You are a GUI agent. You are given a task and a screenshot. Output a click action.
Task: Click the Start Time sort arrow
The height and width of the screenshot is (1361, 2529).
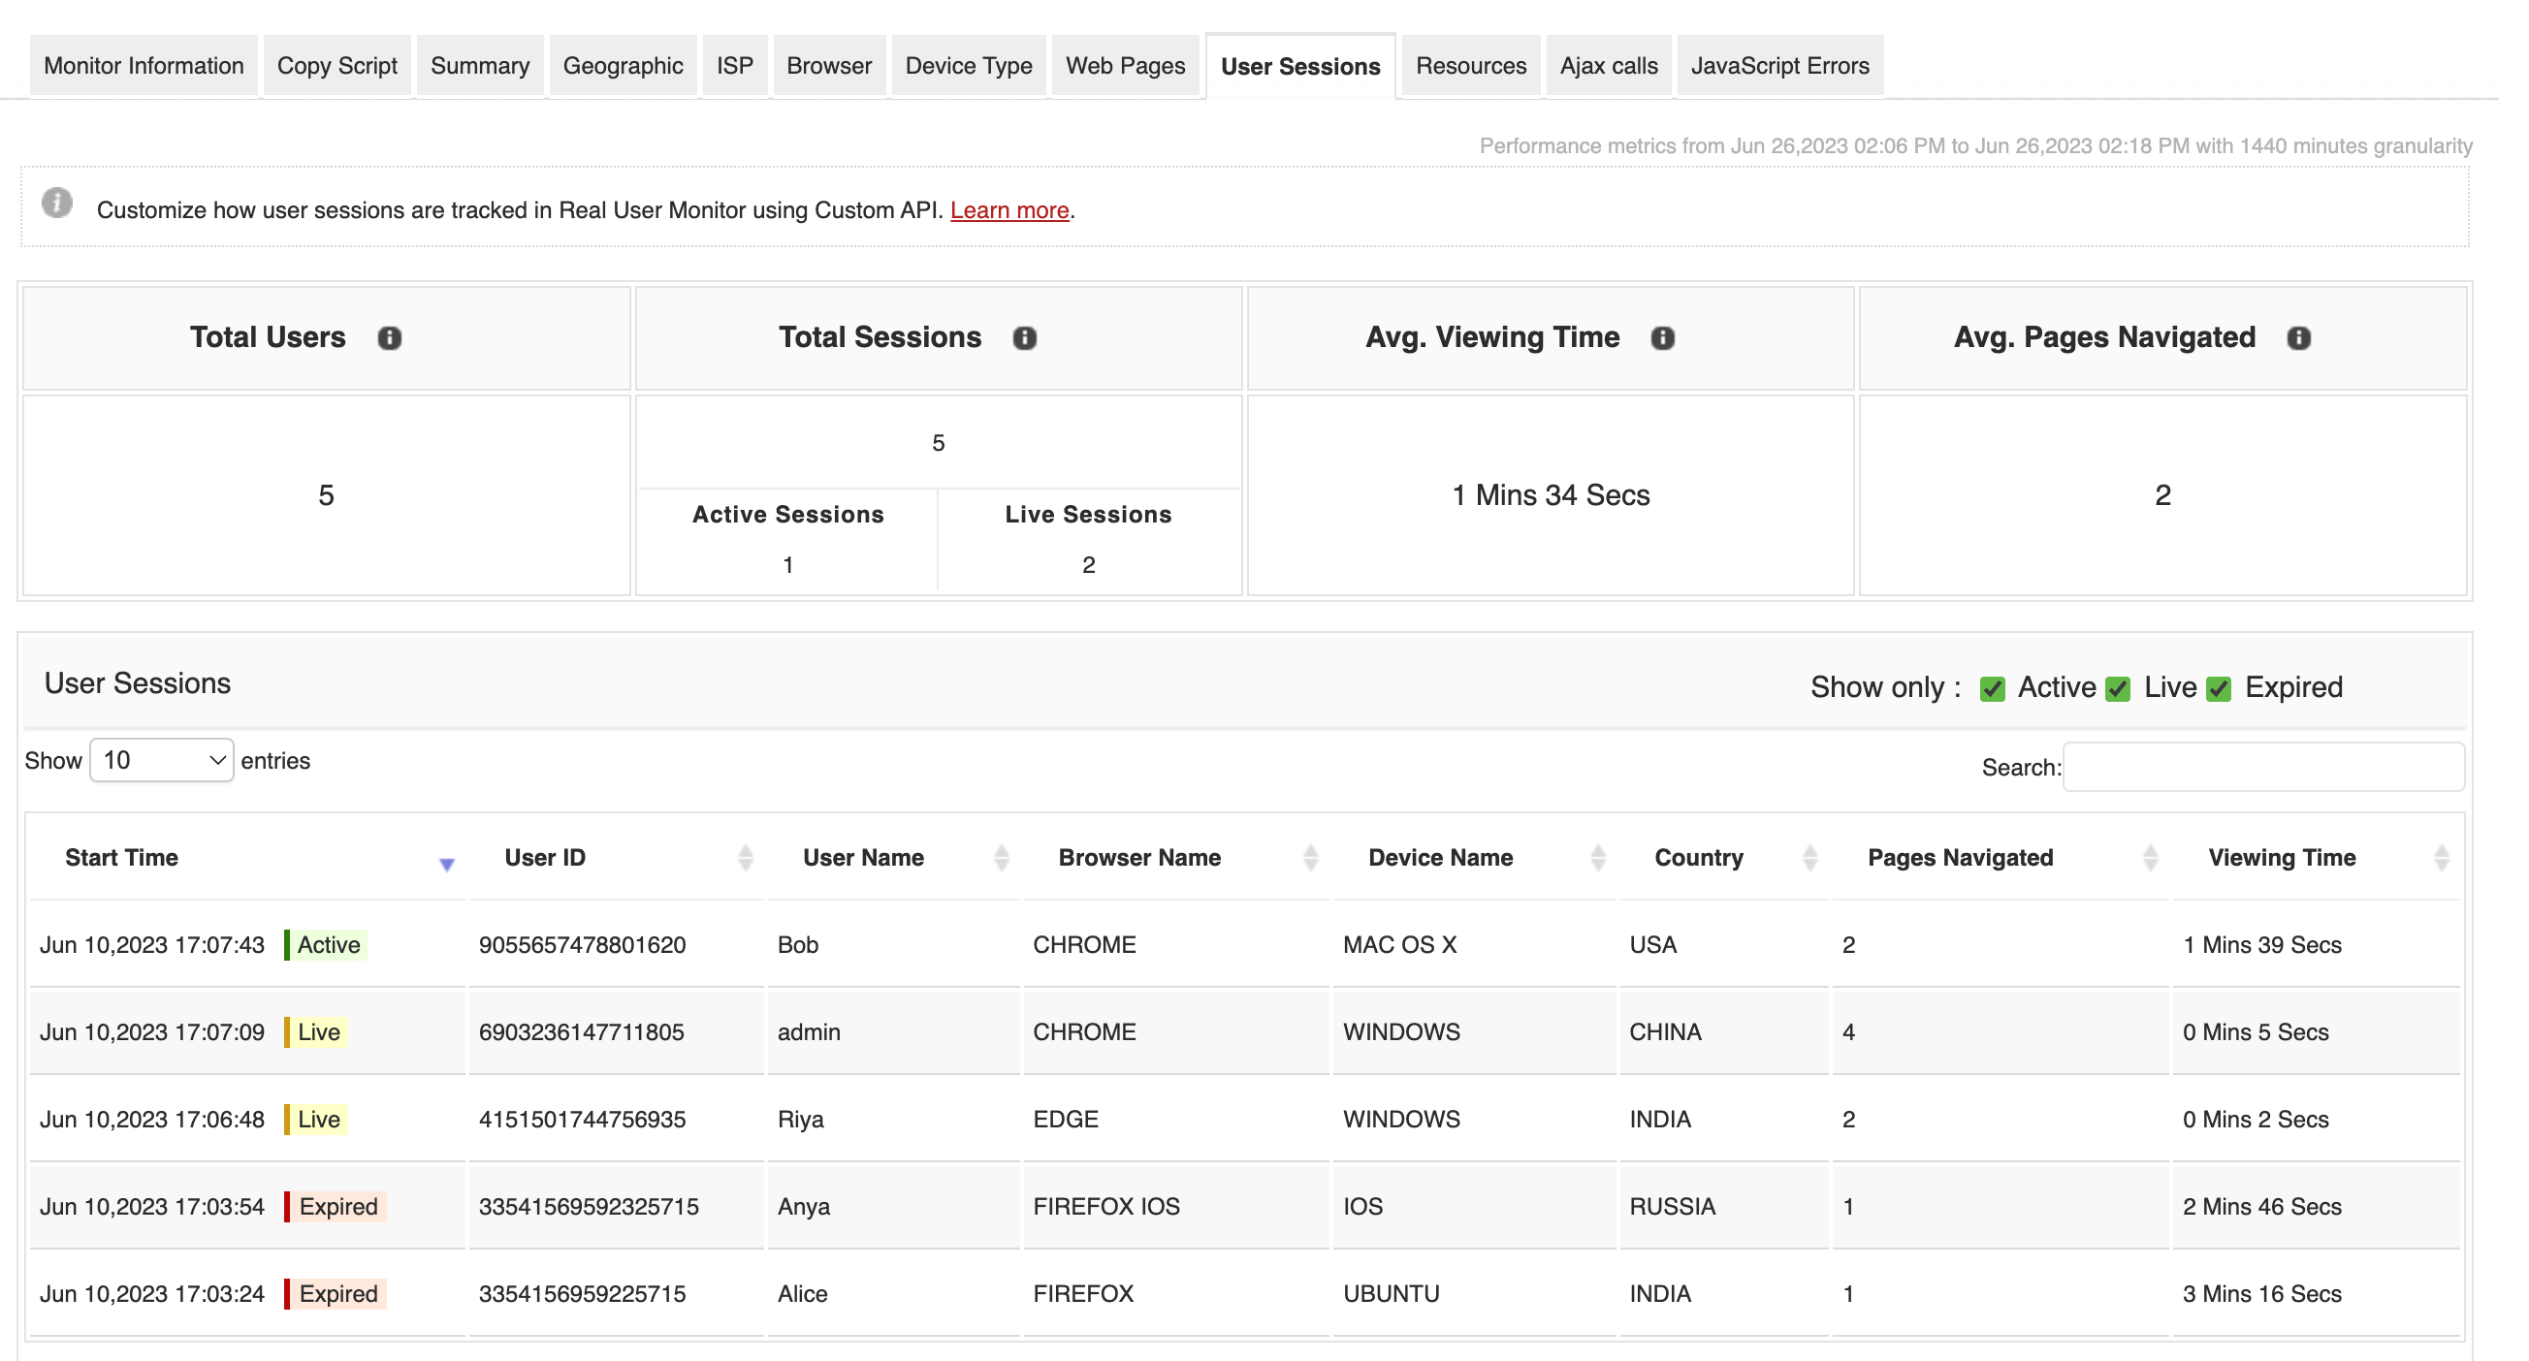pos(447,863)
